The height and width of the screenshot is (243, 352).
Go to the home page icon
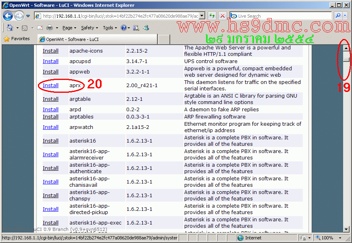click(x=10, y=28)
